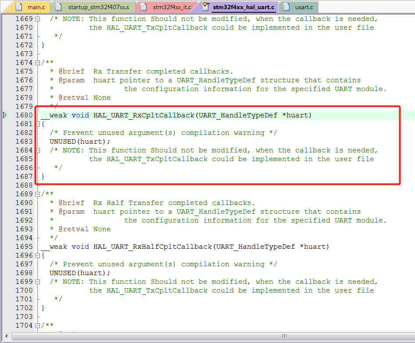Click line number 1672 in the gutter

(24, 45)
